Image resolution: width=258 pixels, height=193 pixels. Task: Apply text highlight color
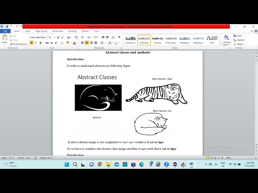(x=68, y=43)
